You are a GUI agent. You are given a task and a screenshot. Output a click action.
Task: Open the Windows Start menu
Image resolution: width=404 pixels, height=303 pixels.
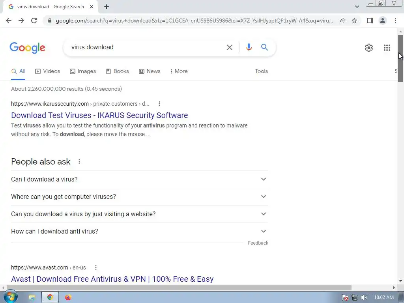(10, 297)
